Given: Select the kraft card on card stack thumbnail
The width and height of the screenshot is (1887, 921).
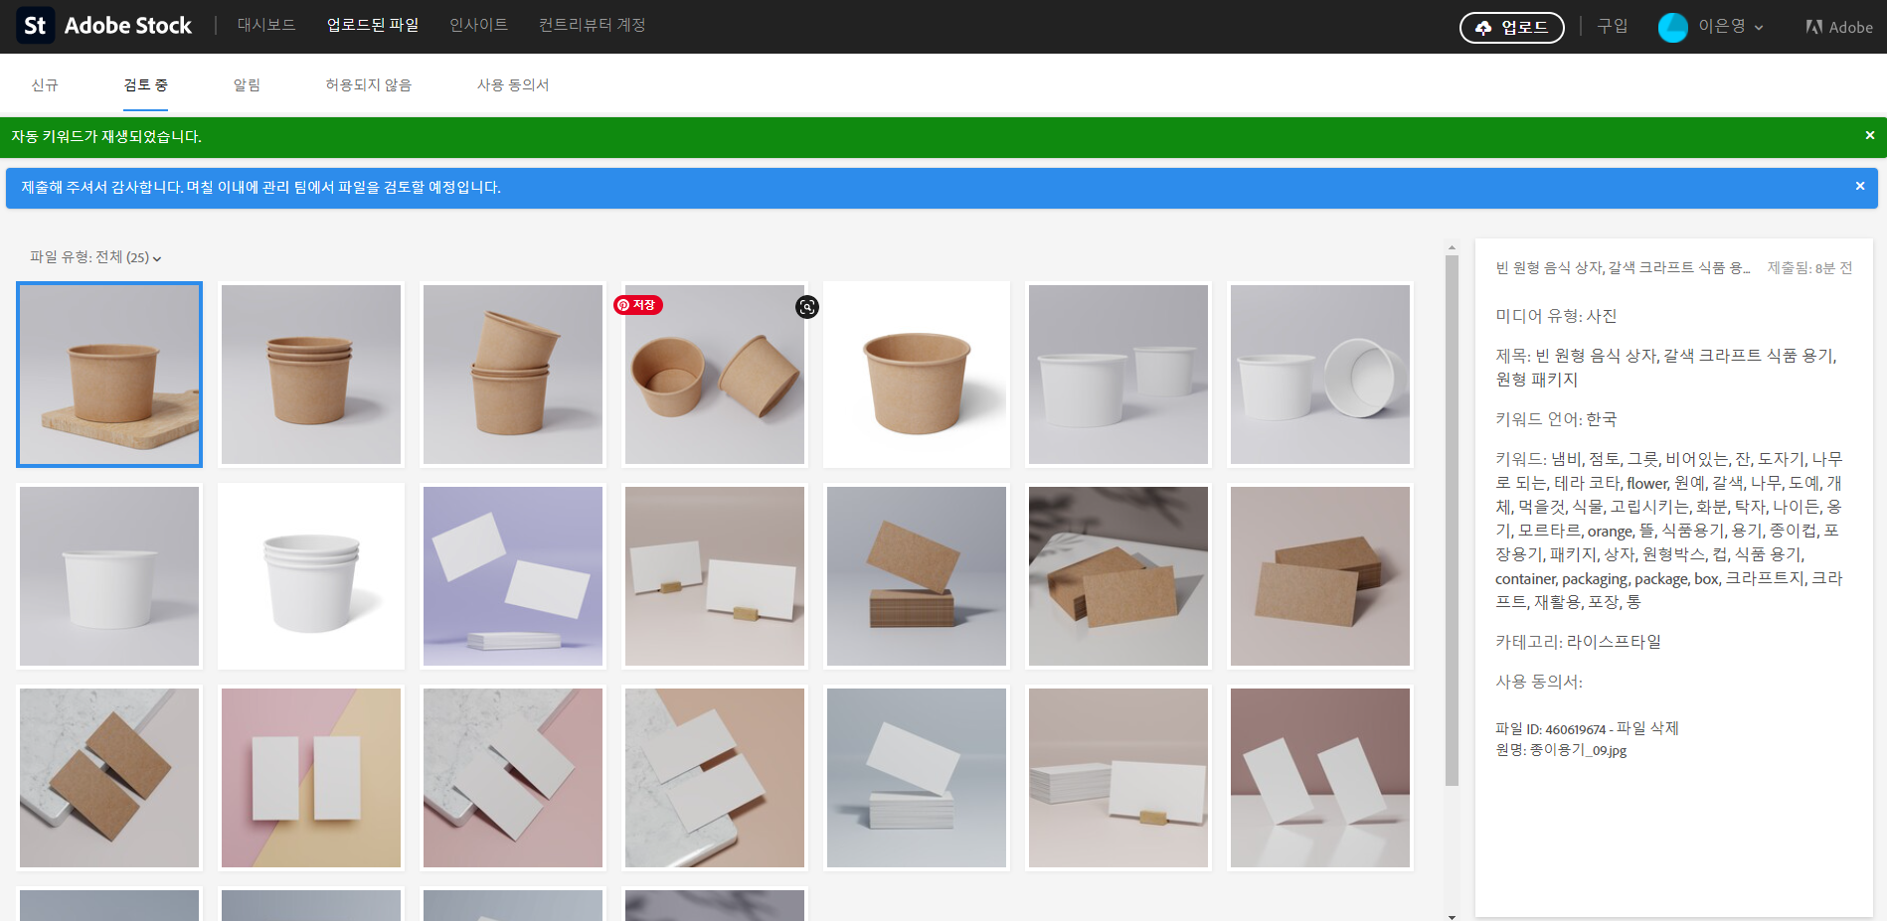Looking at the screenshot, I should (x=917, y=576).
